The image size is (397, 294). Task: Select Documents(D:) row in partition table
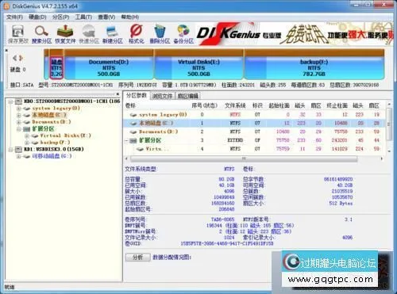coord(255,132)
